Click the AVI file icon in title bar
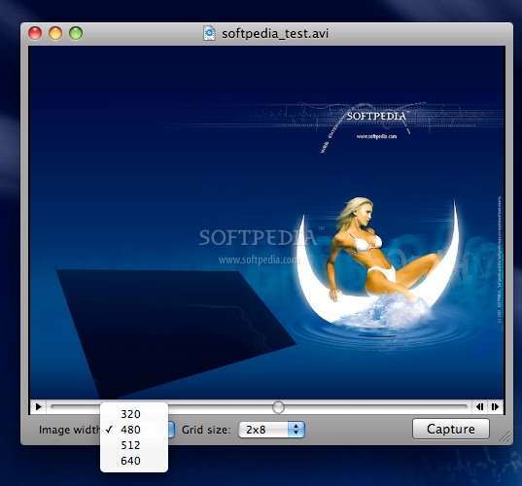522x486 pixels. [x=209, y=33]
